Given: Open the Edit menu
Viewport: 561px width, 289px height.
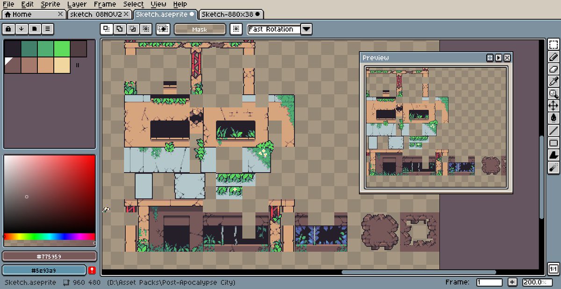Looking at the screenshot, I should 27,4.
